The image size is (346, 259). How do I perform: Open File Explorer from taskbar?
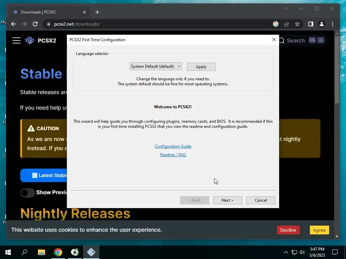41,252
